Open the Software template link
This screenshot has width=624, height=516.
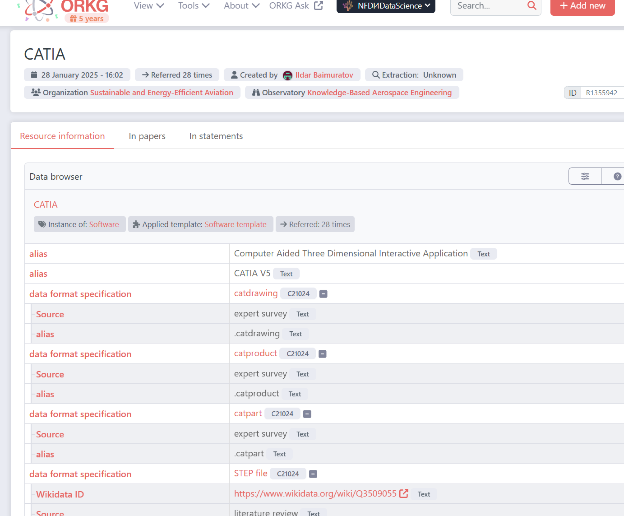point(235,224)
